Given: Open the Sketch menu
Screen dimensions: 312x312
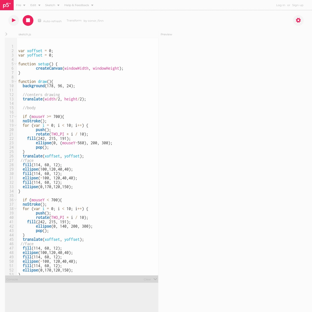Looking at the screenshot, I should point(52,5).
